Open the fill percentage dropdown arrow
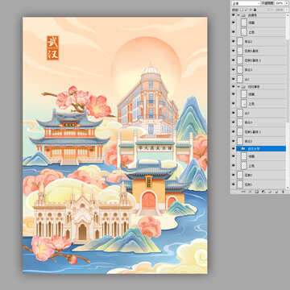 pyautogui.click(x=287, y=10)
